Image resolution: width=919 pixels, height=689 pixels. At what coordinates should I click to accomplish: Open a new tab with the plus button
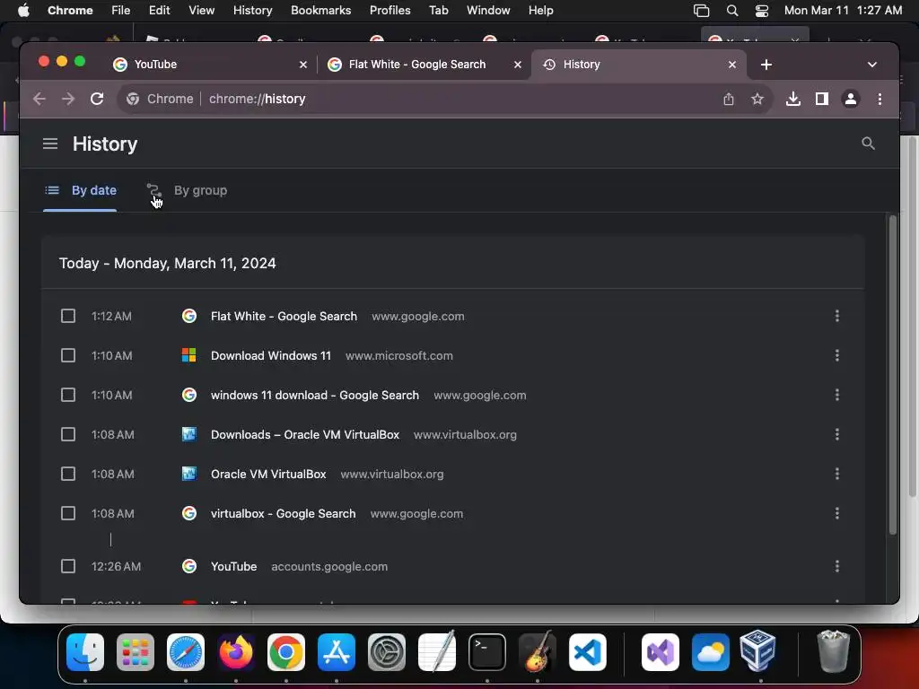pyautogui.click(x=766, y=65)
